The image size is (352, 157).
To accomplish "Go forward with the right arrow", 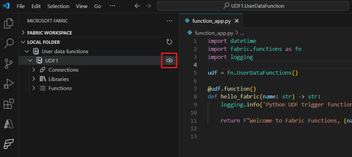I will (148, 6).
